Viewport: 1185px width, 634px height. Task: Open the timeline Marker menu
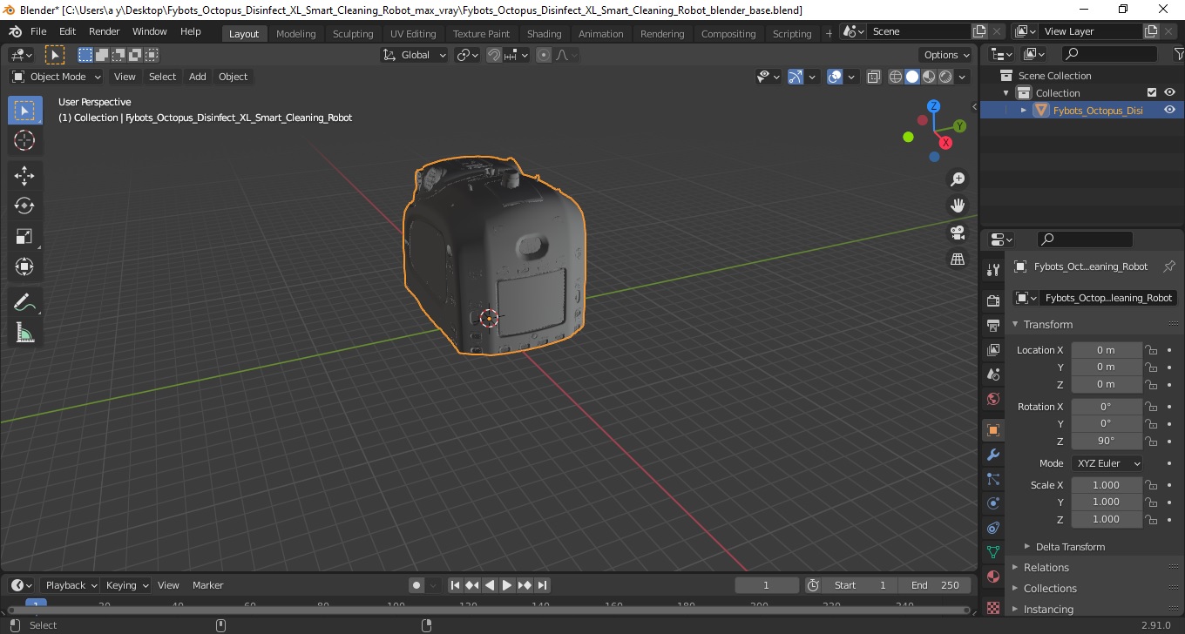pyautogui.click(x=207, y=585)
